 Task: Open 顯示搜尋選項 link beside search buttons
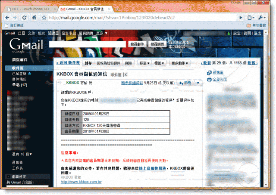(179, 43)
